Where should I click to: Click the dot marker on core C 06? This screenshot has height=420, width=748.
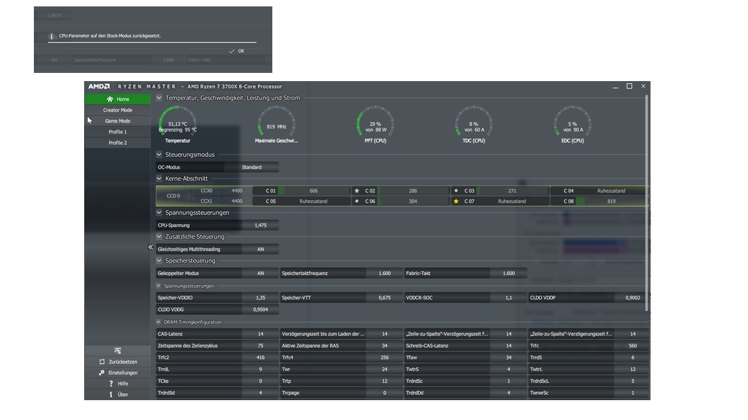pos(357,201)
